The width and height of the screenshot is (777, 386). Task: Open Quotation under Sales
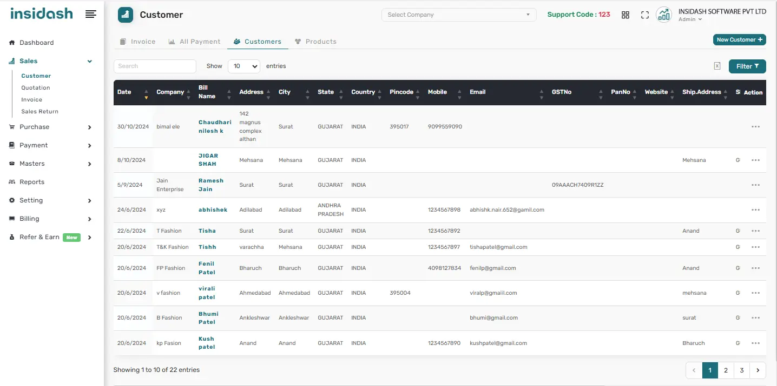pyautogui.click(x=36, y=87)
